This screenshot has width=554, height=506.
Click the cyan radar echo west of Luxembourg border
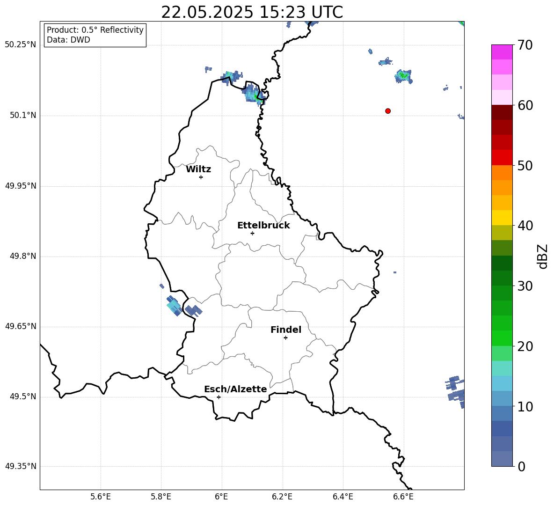click(x=174, y=306)
